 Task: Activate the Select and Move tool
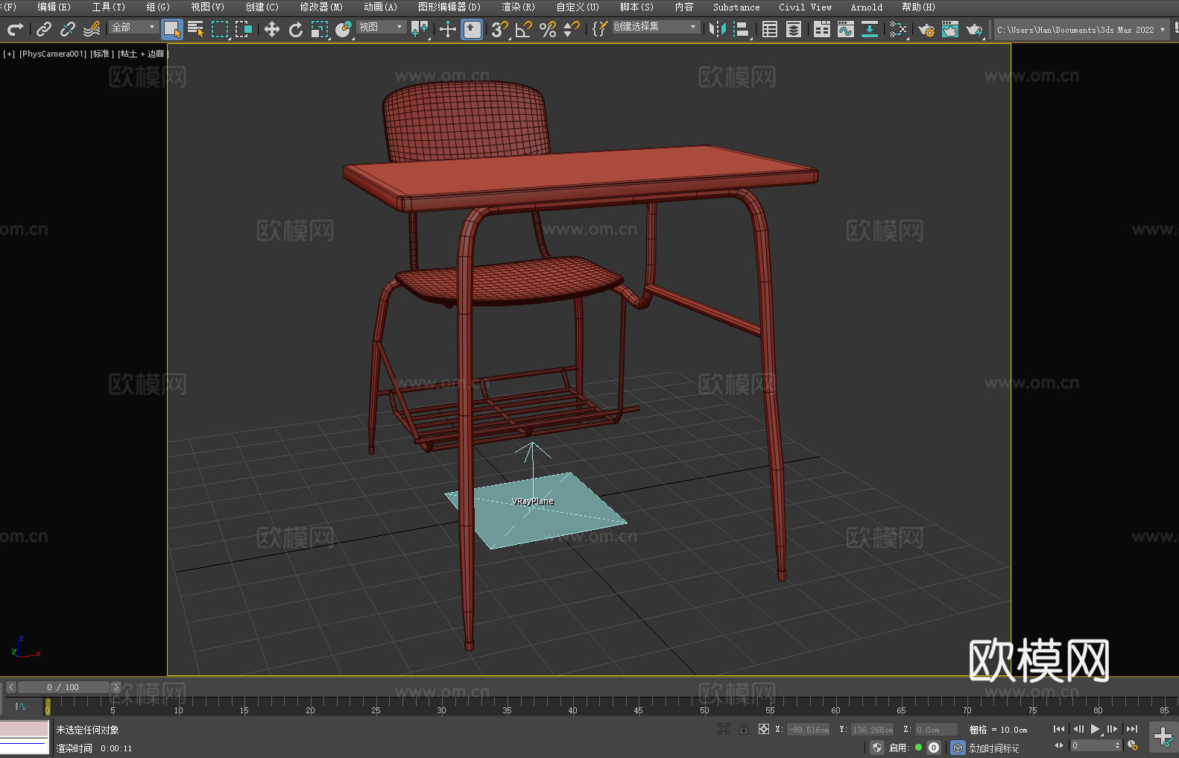coord(272,29)
